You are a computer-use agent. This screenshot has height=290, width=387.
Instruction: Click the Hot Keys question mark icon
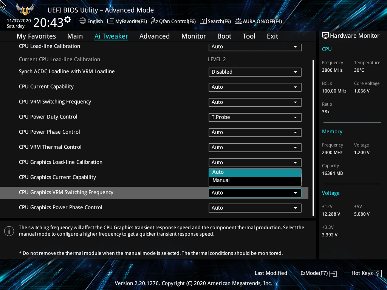[378, 273]
